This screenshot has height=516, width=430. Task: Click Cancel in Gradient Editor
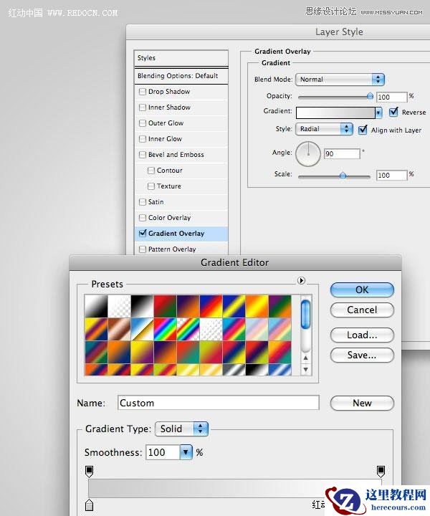362,310
